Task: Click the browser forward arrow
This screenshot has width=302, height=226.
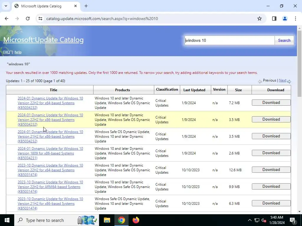Action: pos(17,19)
